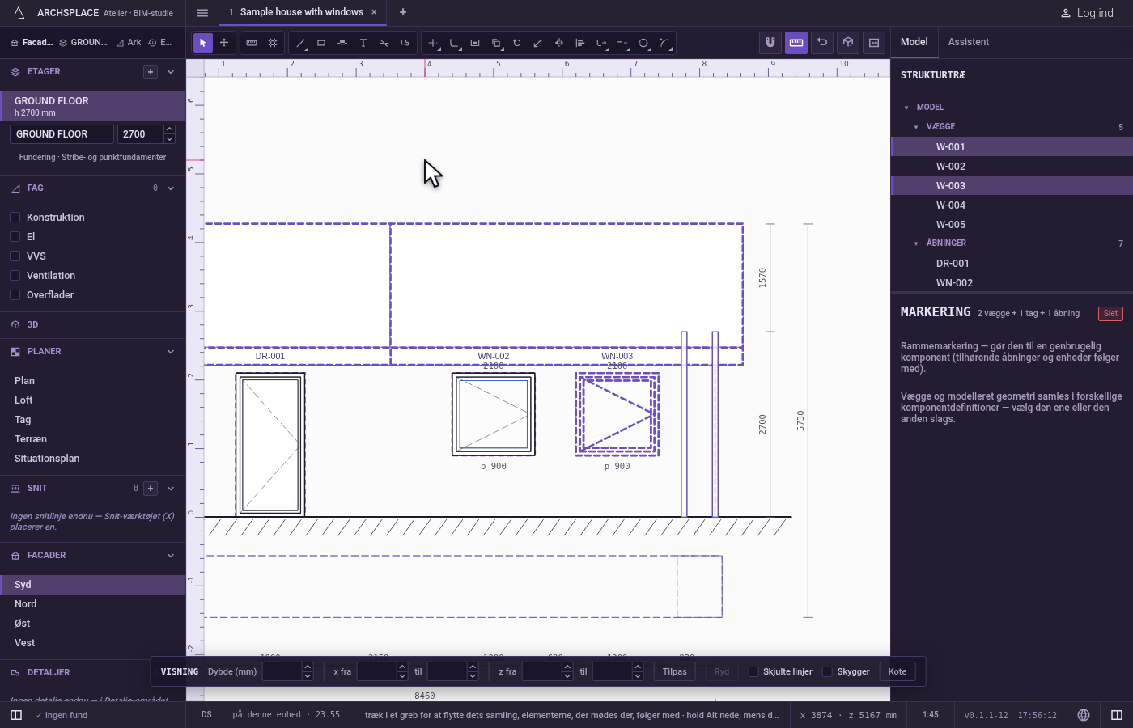
Task: Tick the Ventilation checkbox
Action: click(15, 275)
